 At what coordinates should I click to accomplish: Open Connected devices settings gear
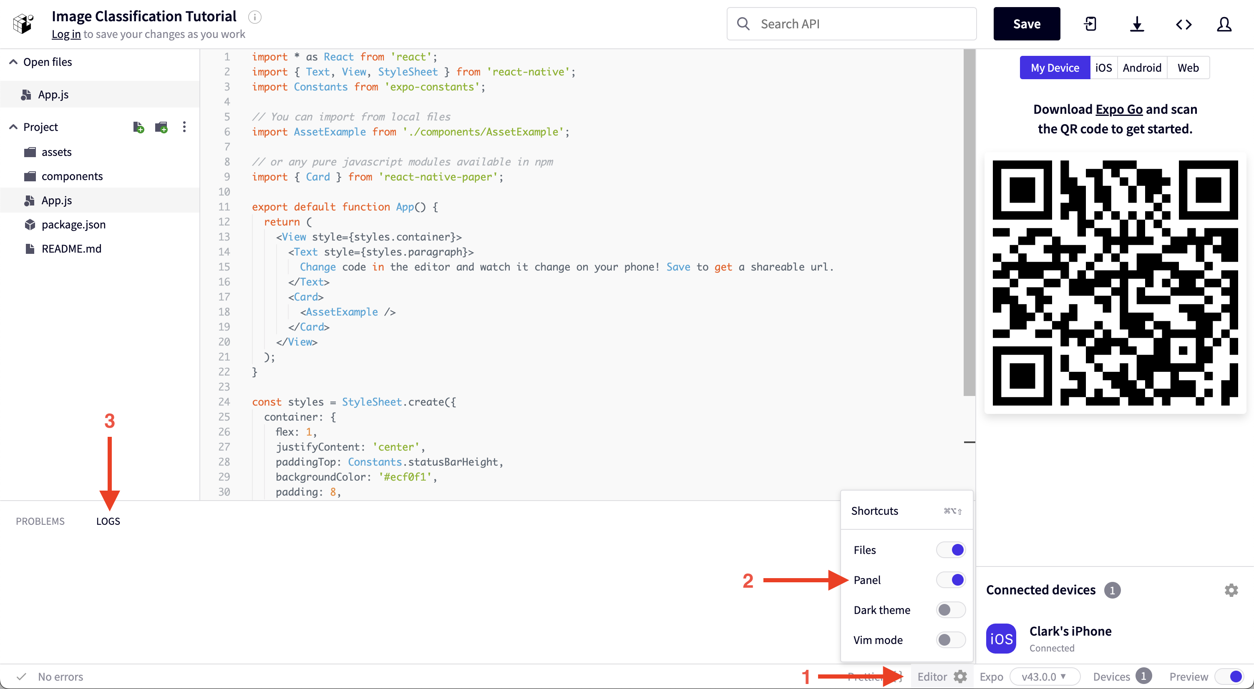[x=1231, y=590]
